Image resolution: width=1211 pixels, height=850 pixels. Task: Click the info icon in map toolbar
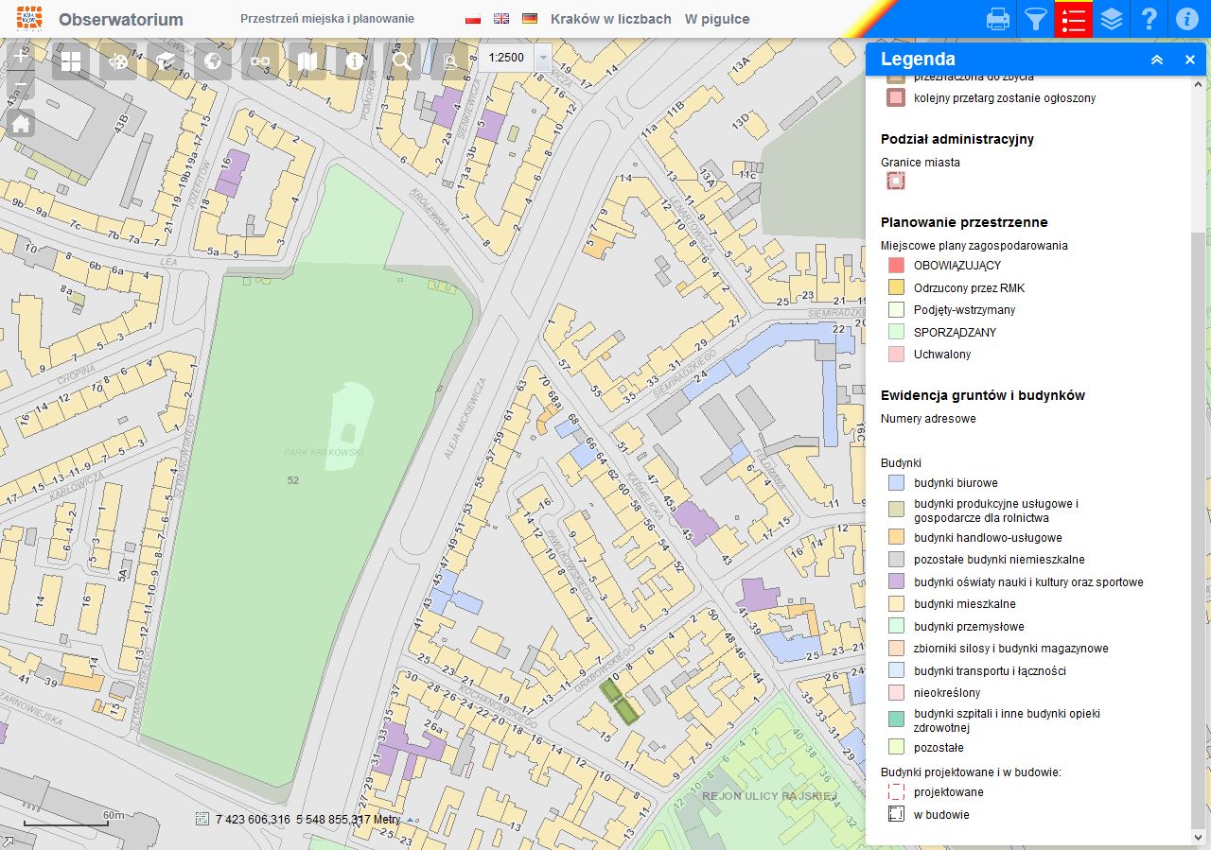tap(355, 62)
